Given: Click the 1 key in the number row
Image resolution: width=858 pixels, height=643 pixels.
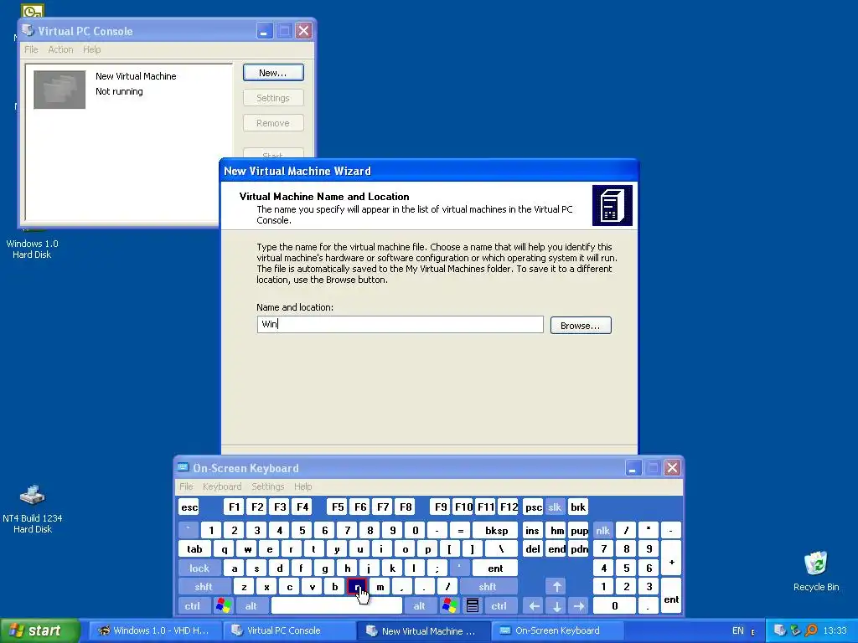Looking at the screenshot, I should pos(211,530).
